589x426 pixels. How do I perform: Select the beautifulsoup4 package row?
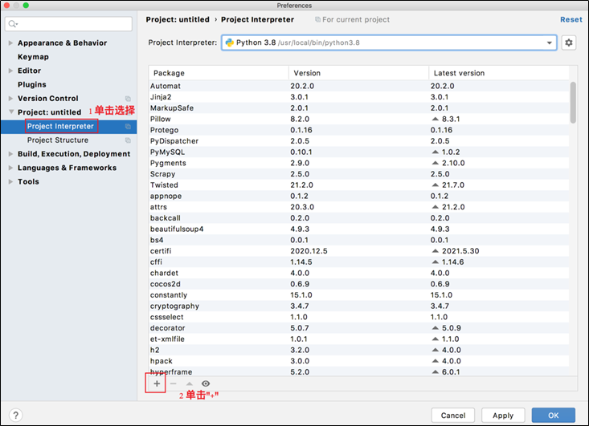click(358, 229)
